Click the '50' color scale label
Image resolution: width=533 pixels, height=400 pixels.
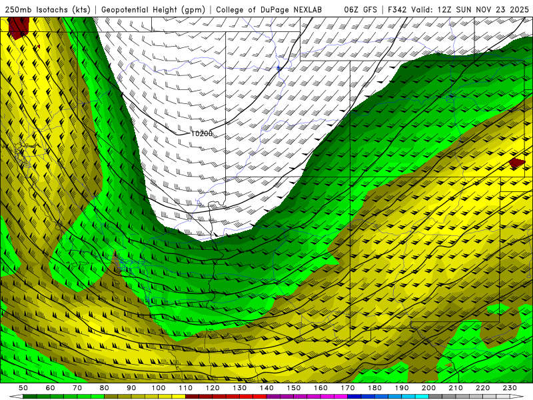coord(23,388)
